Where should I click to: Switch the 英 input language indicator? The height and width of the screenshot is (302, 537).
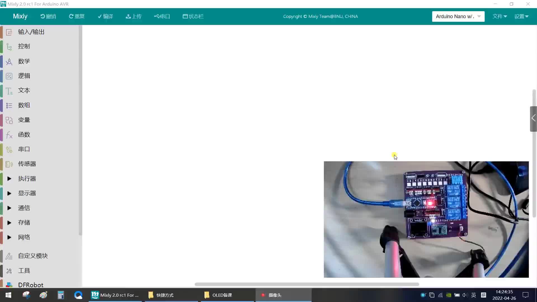point(474,295)
